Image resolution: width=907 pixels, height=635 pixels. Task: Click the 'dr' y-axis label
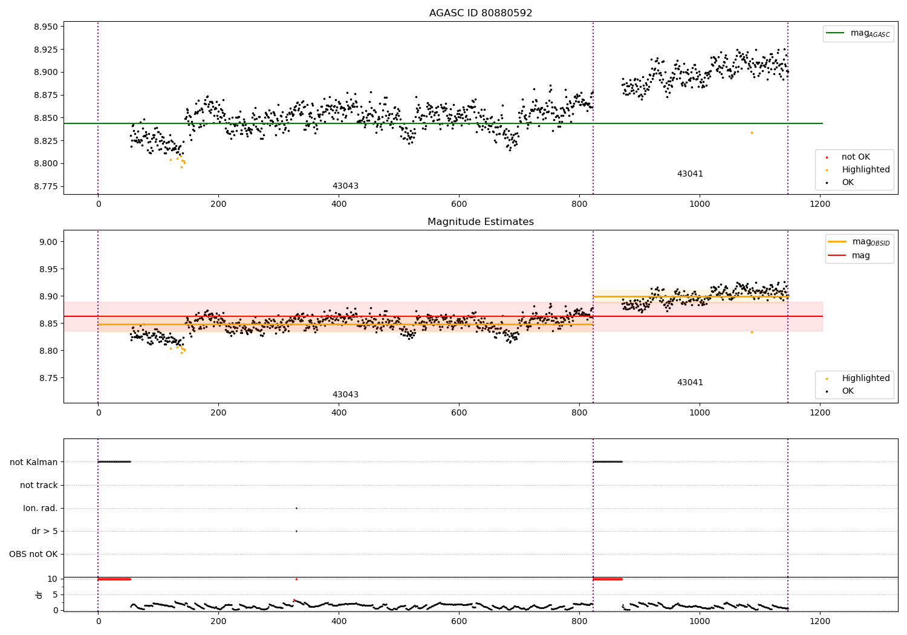point(39,594)
